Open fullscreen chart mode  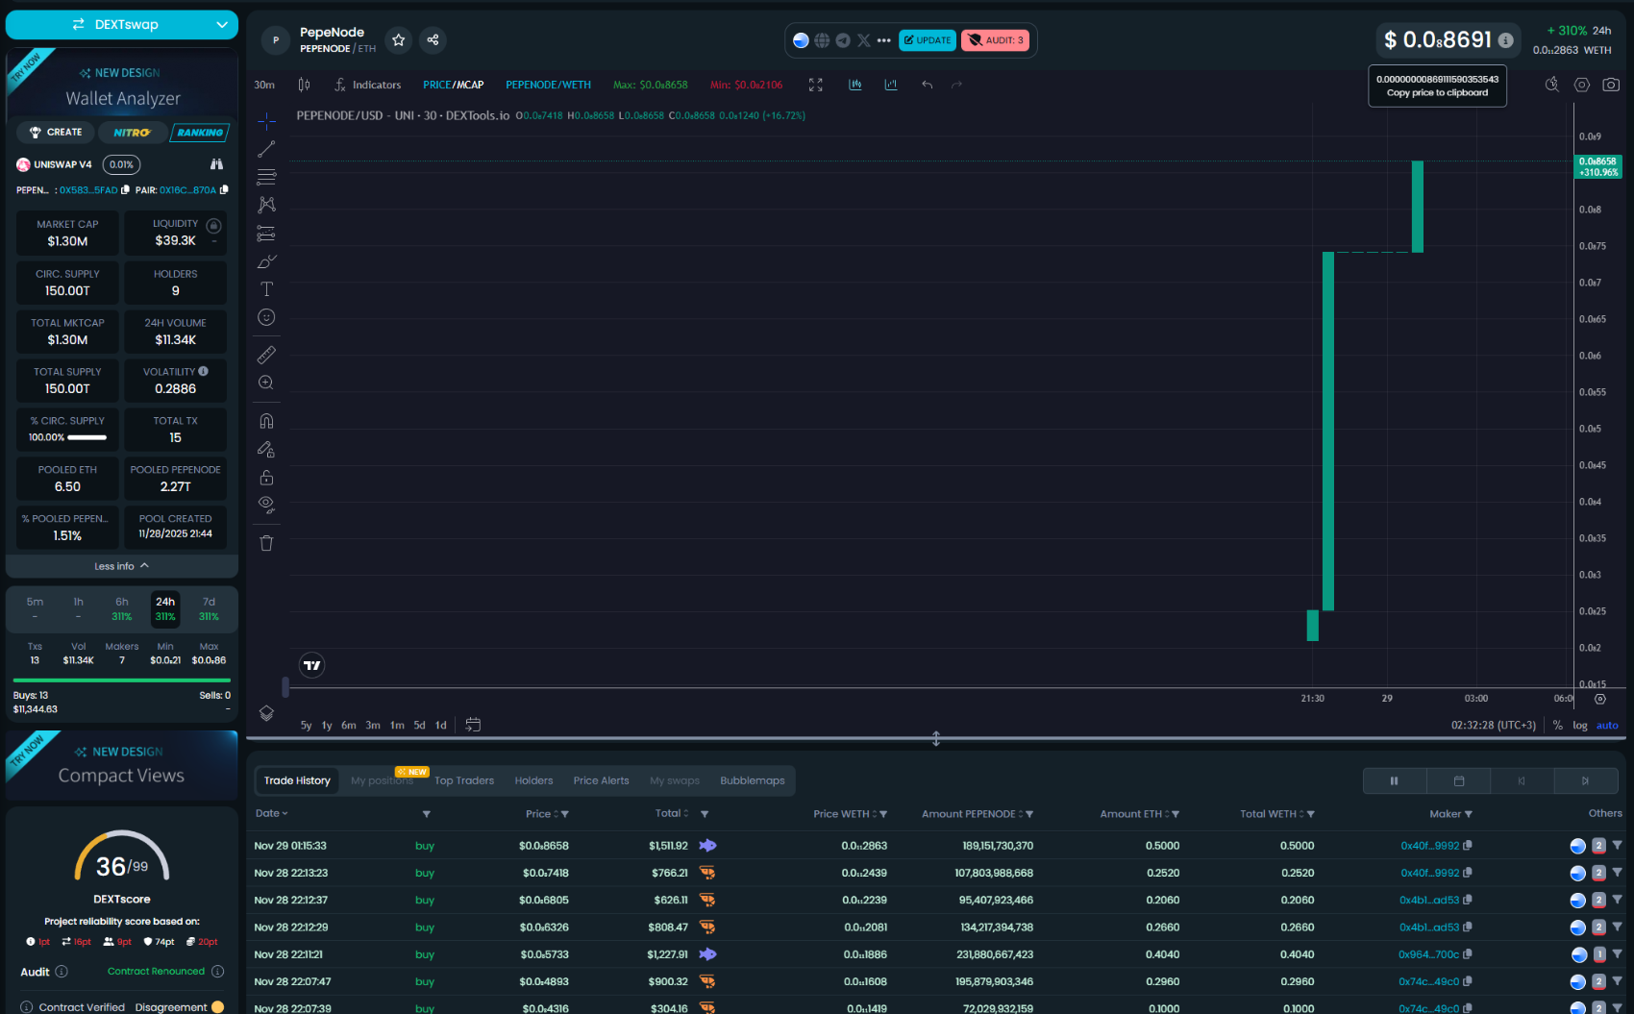click(815, 85)
